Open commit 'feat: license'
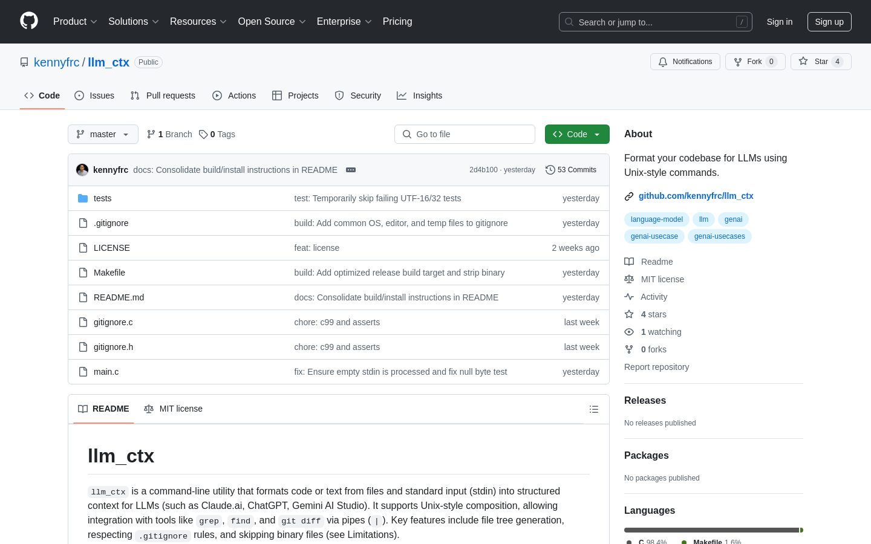This screenshot has width=871, height=544. coord(317,248)
